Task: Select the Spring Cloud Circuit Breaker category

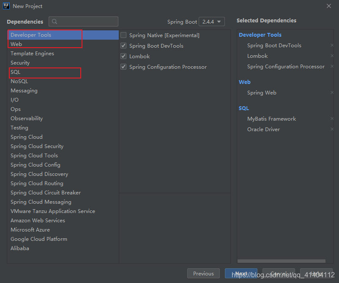Action: (x=63, y=193)
